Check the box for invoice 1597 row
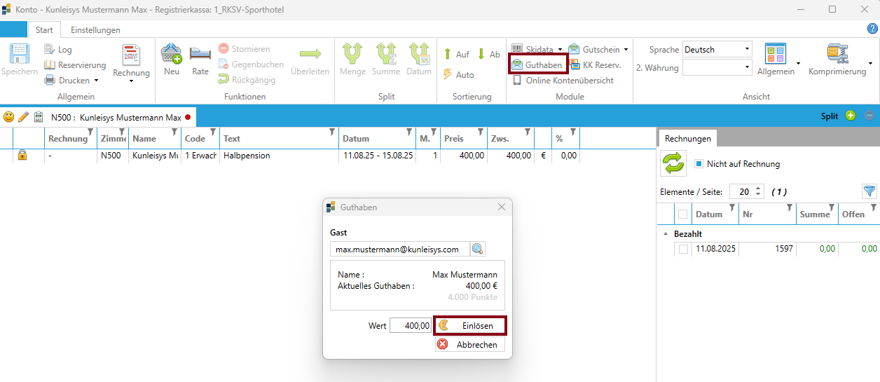 683,249
